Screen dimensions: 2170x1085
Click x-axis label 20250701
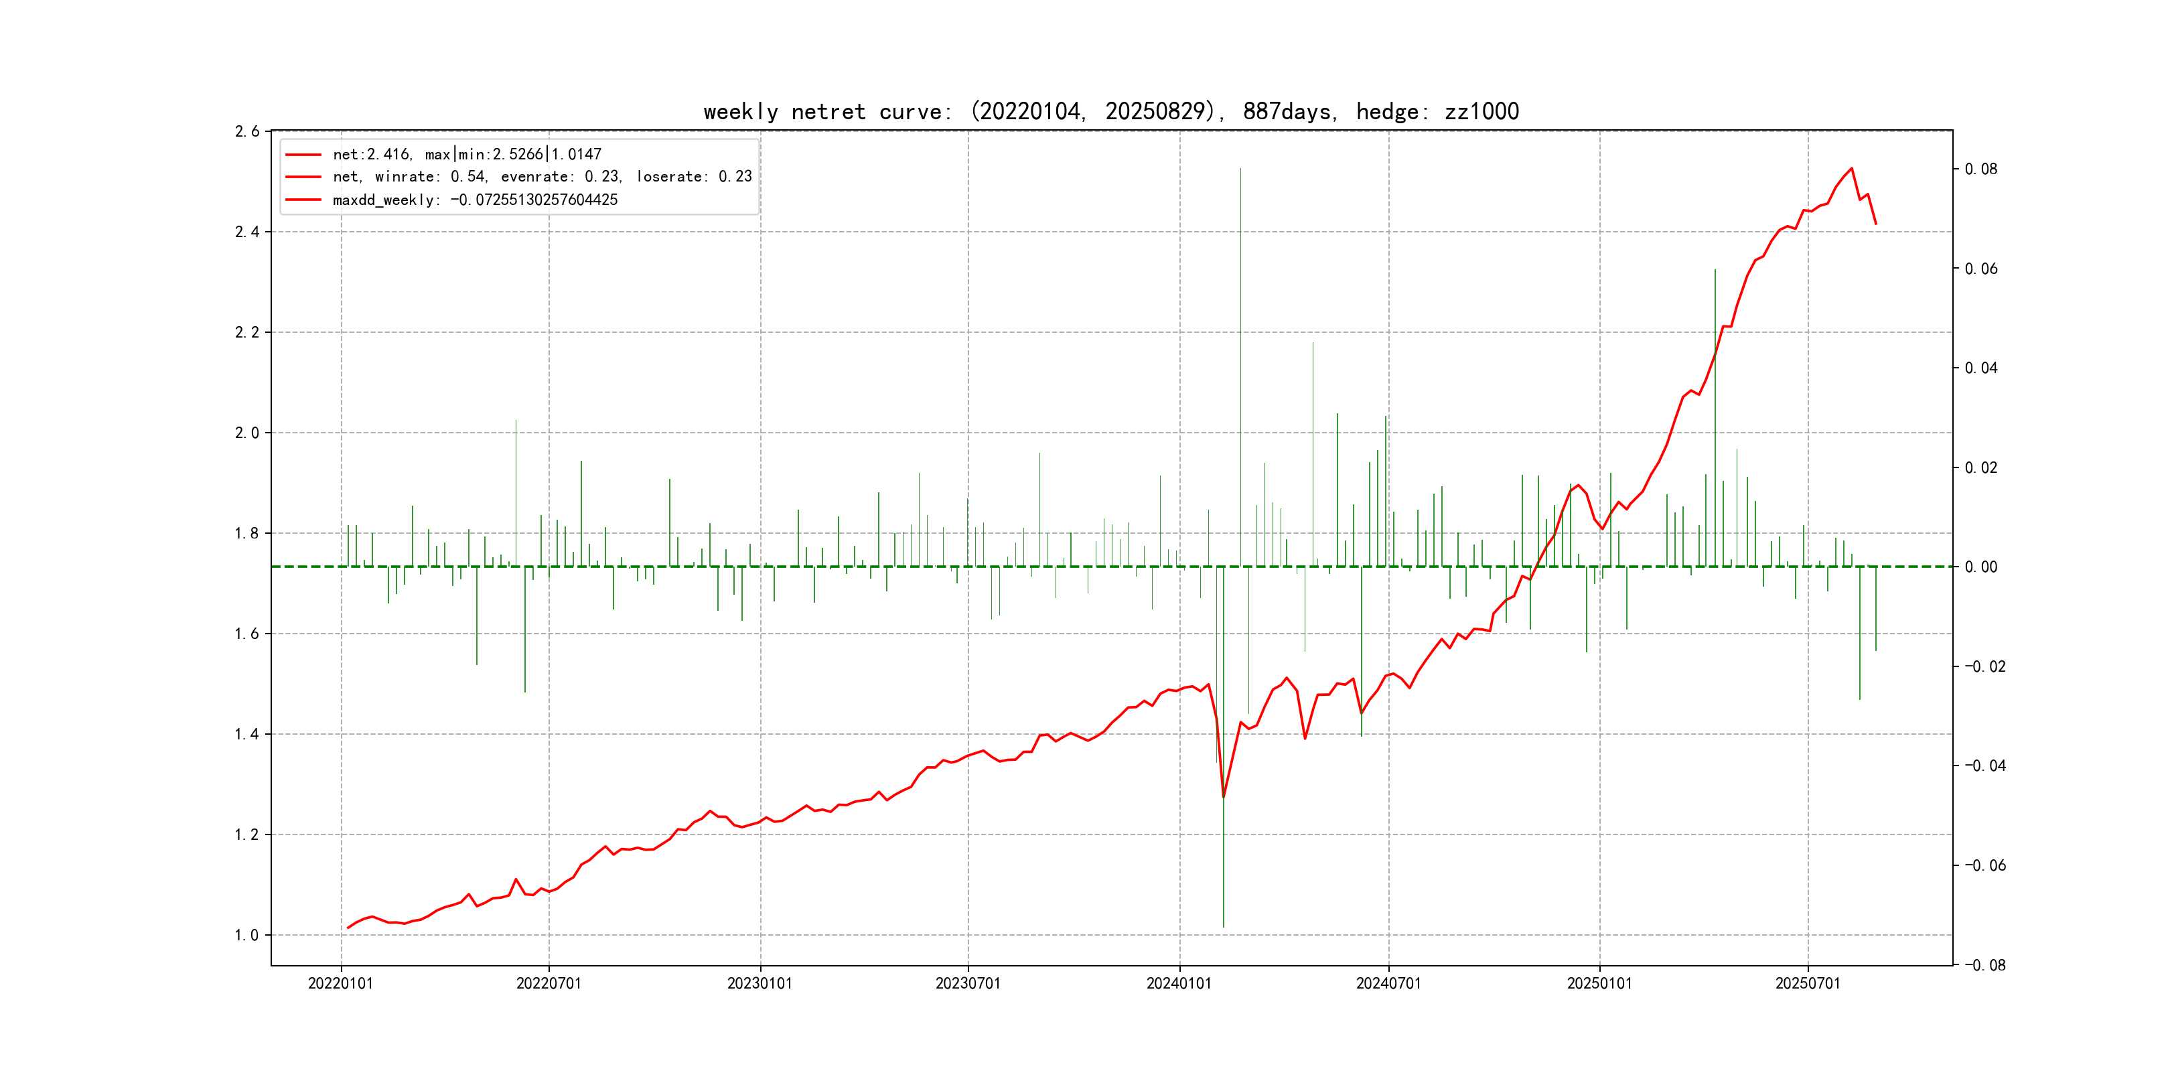[x=1808, y=983]
